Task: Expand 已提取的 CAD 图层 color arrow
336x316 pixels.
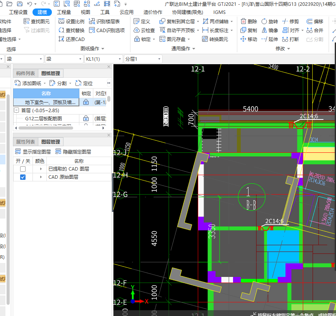Action: pos(41,169)
